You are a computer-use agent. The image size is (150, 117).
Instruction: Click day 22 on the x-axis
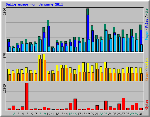(101, 114)
